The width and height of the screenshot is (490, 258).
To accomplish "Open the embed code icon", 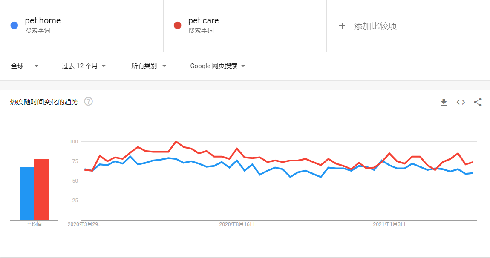I will [x=461, y=102].
